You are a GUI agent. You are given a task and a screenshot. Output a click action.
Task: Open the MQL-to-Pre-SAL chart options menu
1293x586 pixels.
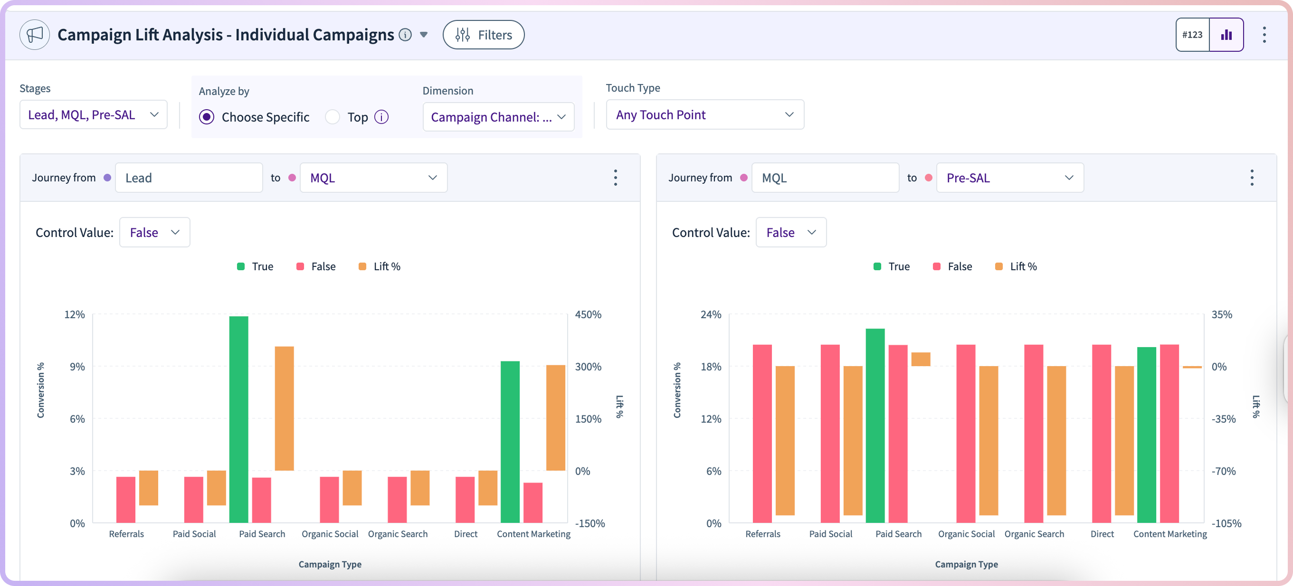pyautogui.click(x=1252, y=178)
